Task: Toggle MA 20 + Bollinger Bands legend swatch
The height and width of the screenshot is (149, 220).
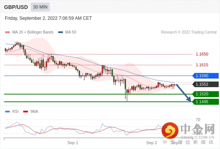Action: 7,32
